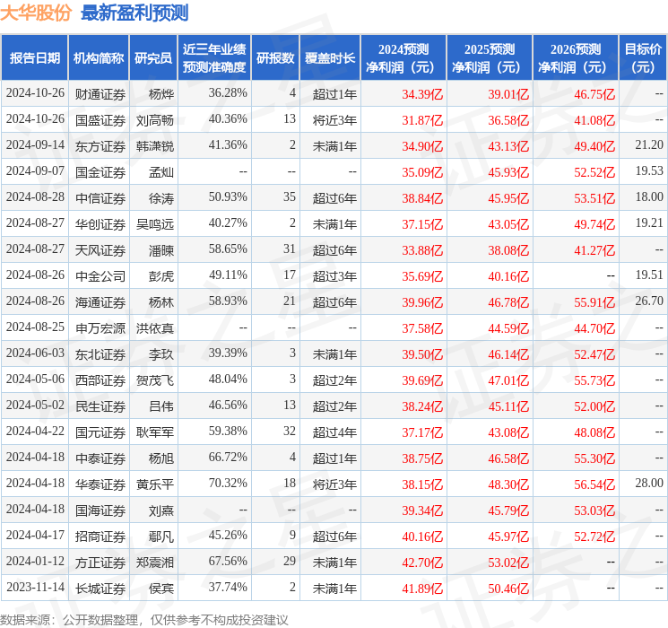
Task: Select the 海通证券 institution cell
Action: click(100, 301)
